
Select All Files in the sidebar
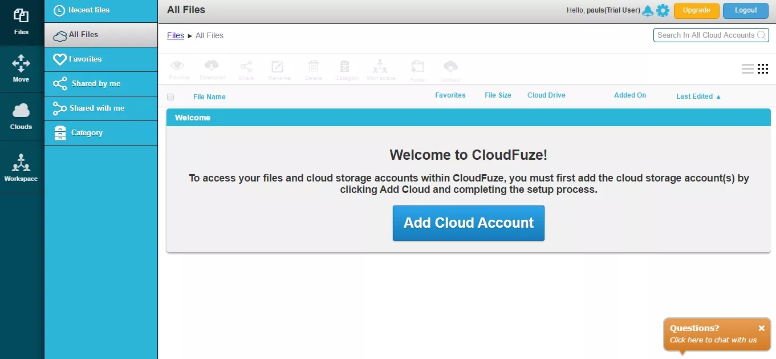[x=101, y=35]
